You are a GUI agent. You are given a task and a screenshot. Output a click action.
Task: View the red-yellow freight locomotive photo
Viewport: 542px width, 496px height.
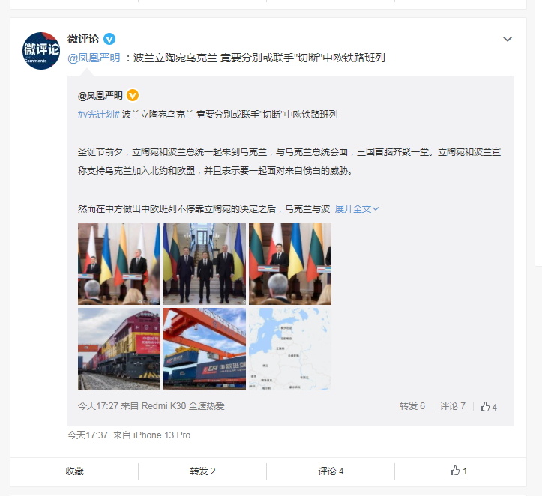tap(119, 349)
